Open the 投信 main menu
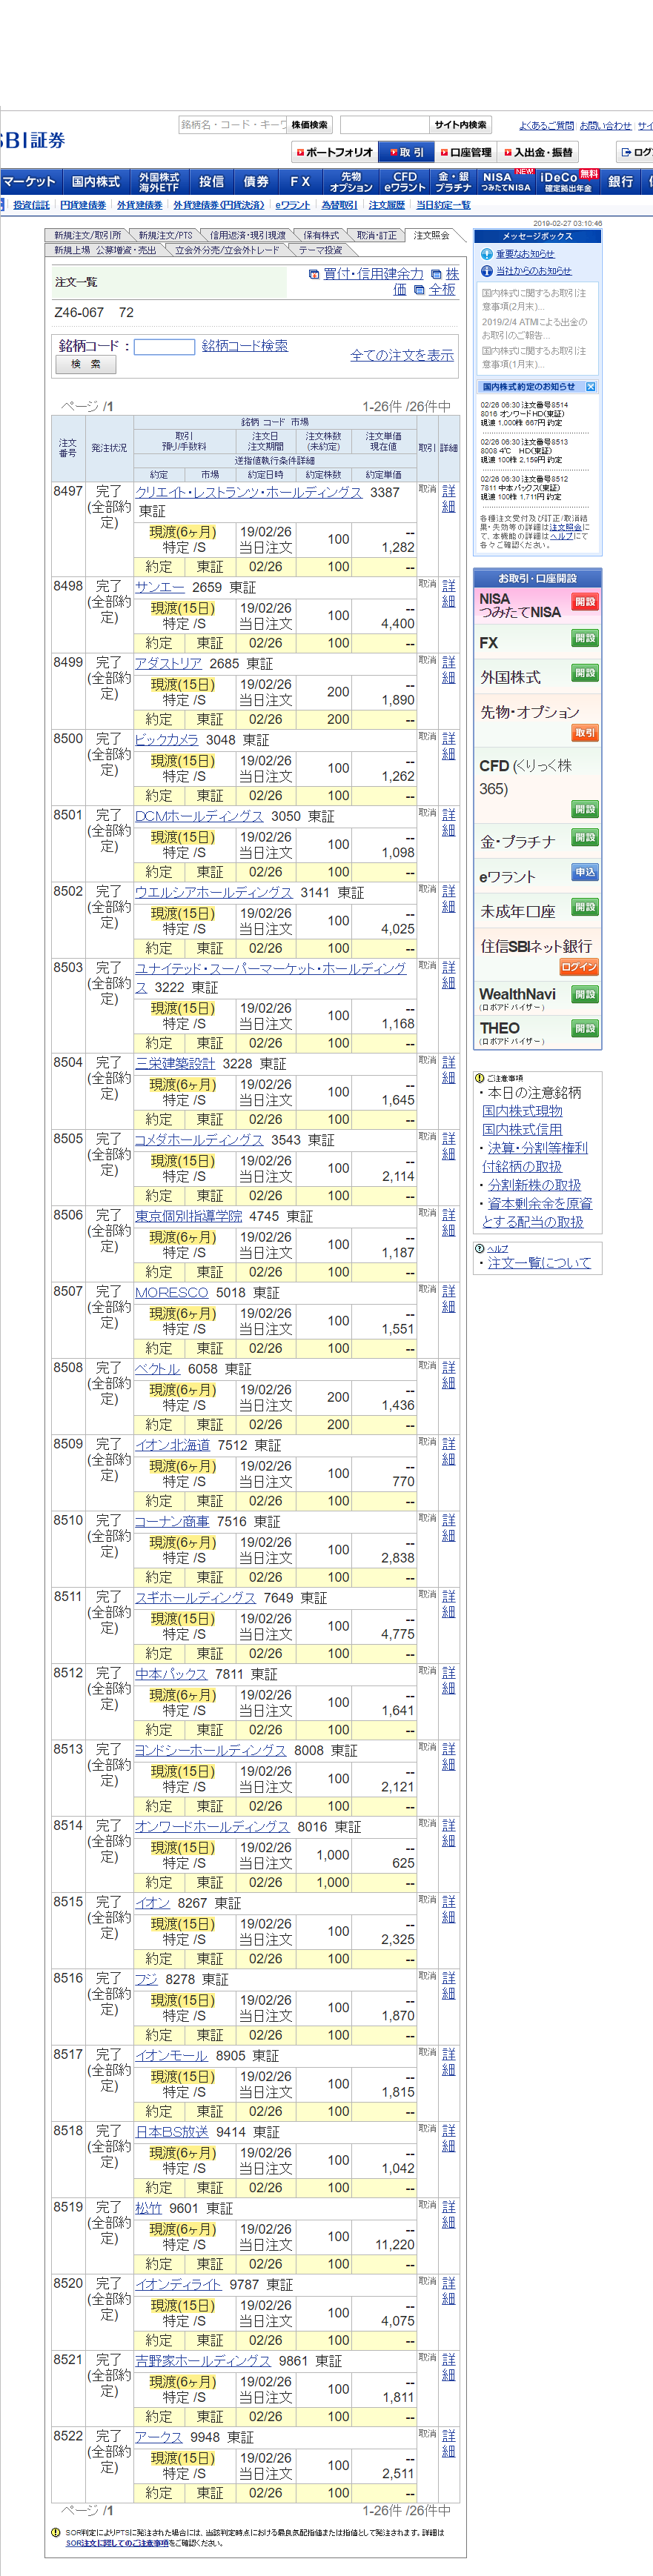Image resolution: width=653 pixels, height=2576 pixels. pos(211,182)
